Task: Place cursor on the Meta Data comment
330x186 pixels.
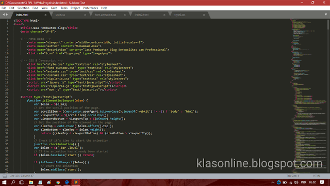Action: pyautogui.click(x=36, y=39)
